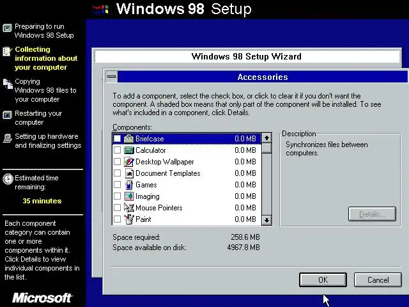Click the Estimated time clock icon
Viewport: 409px width, 307px height.
(8, 179)
